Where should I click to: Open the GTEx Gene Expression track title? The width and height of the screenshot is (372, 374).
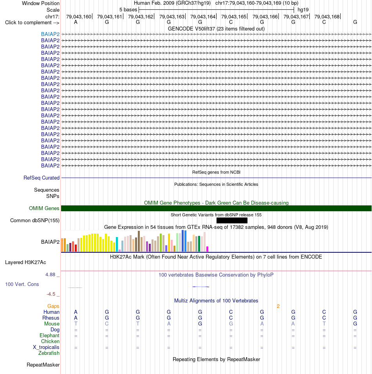pos(216,227)
